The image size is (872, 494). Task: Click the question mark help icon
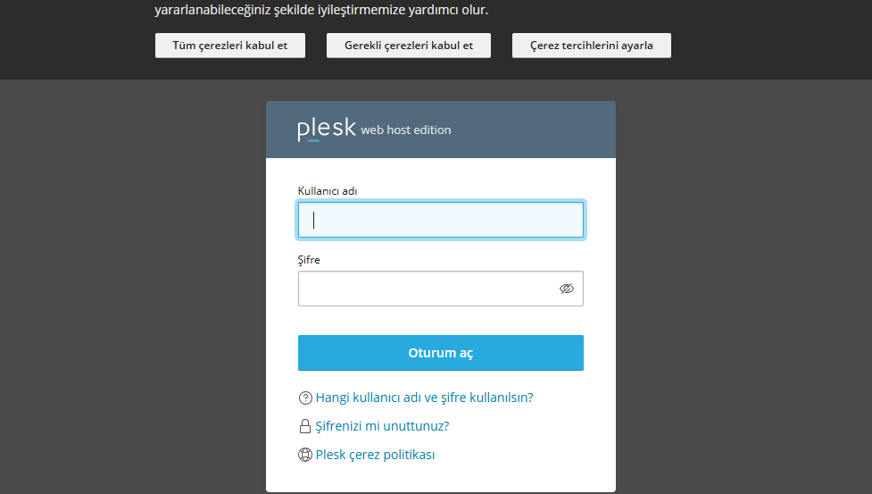point(305,398)
